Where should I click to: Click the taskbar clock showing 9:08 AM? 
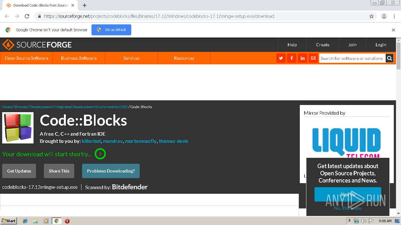pos(385,221)
